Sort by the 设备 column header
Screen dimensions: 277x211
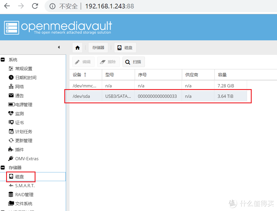(86, 75)
